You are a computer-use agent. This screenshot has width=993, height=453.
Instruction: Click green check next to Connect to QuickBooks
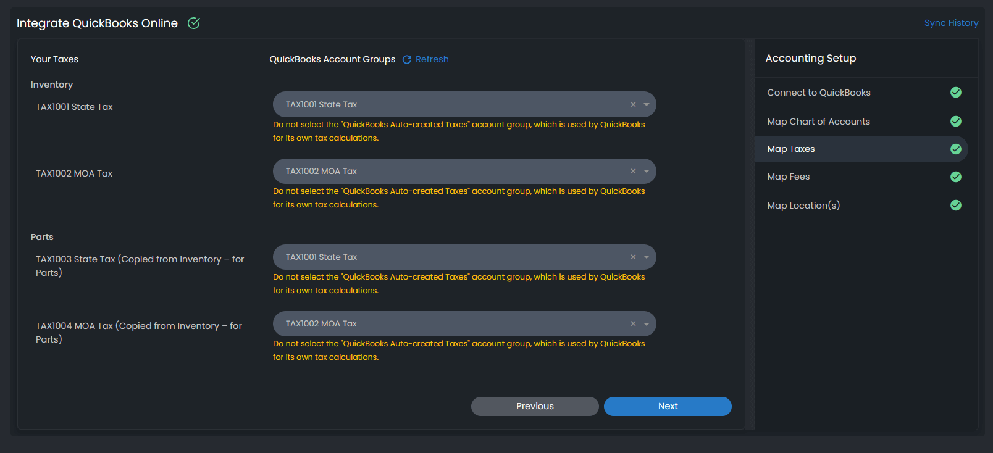[x=956, y=92]
